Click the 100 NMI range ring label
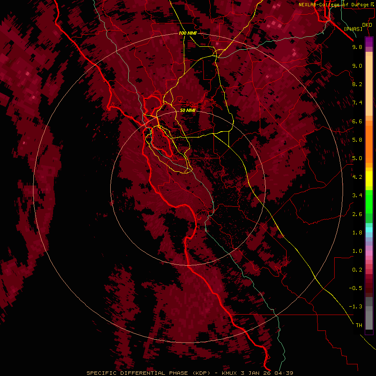The image size is (376, 376). click(188, 33)
